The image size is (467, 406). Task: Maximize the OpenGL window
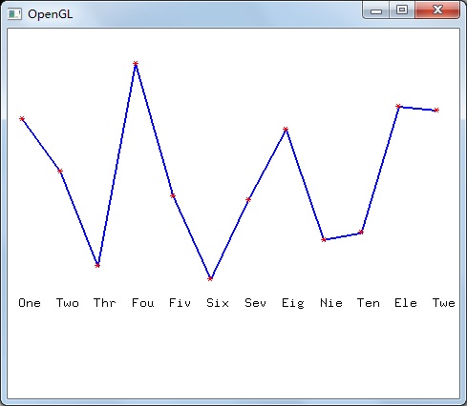pyautogui.click(x=402, y=10)
